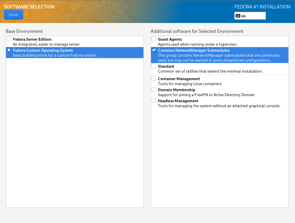Click 'An integrated, easier to manage server.' description
295x223 pixels.
coord(47,44)
